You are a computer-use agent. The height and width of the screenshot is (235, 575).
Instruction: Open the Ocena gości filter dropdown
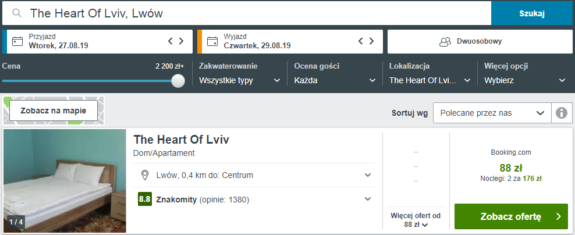pos(335,80)
